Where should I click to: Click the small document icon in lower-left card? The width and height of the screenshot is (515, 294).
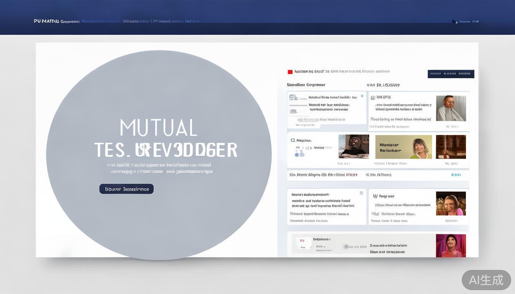361,193
